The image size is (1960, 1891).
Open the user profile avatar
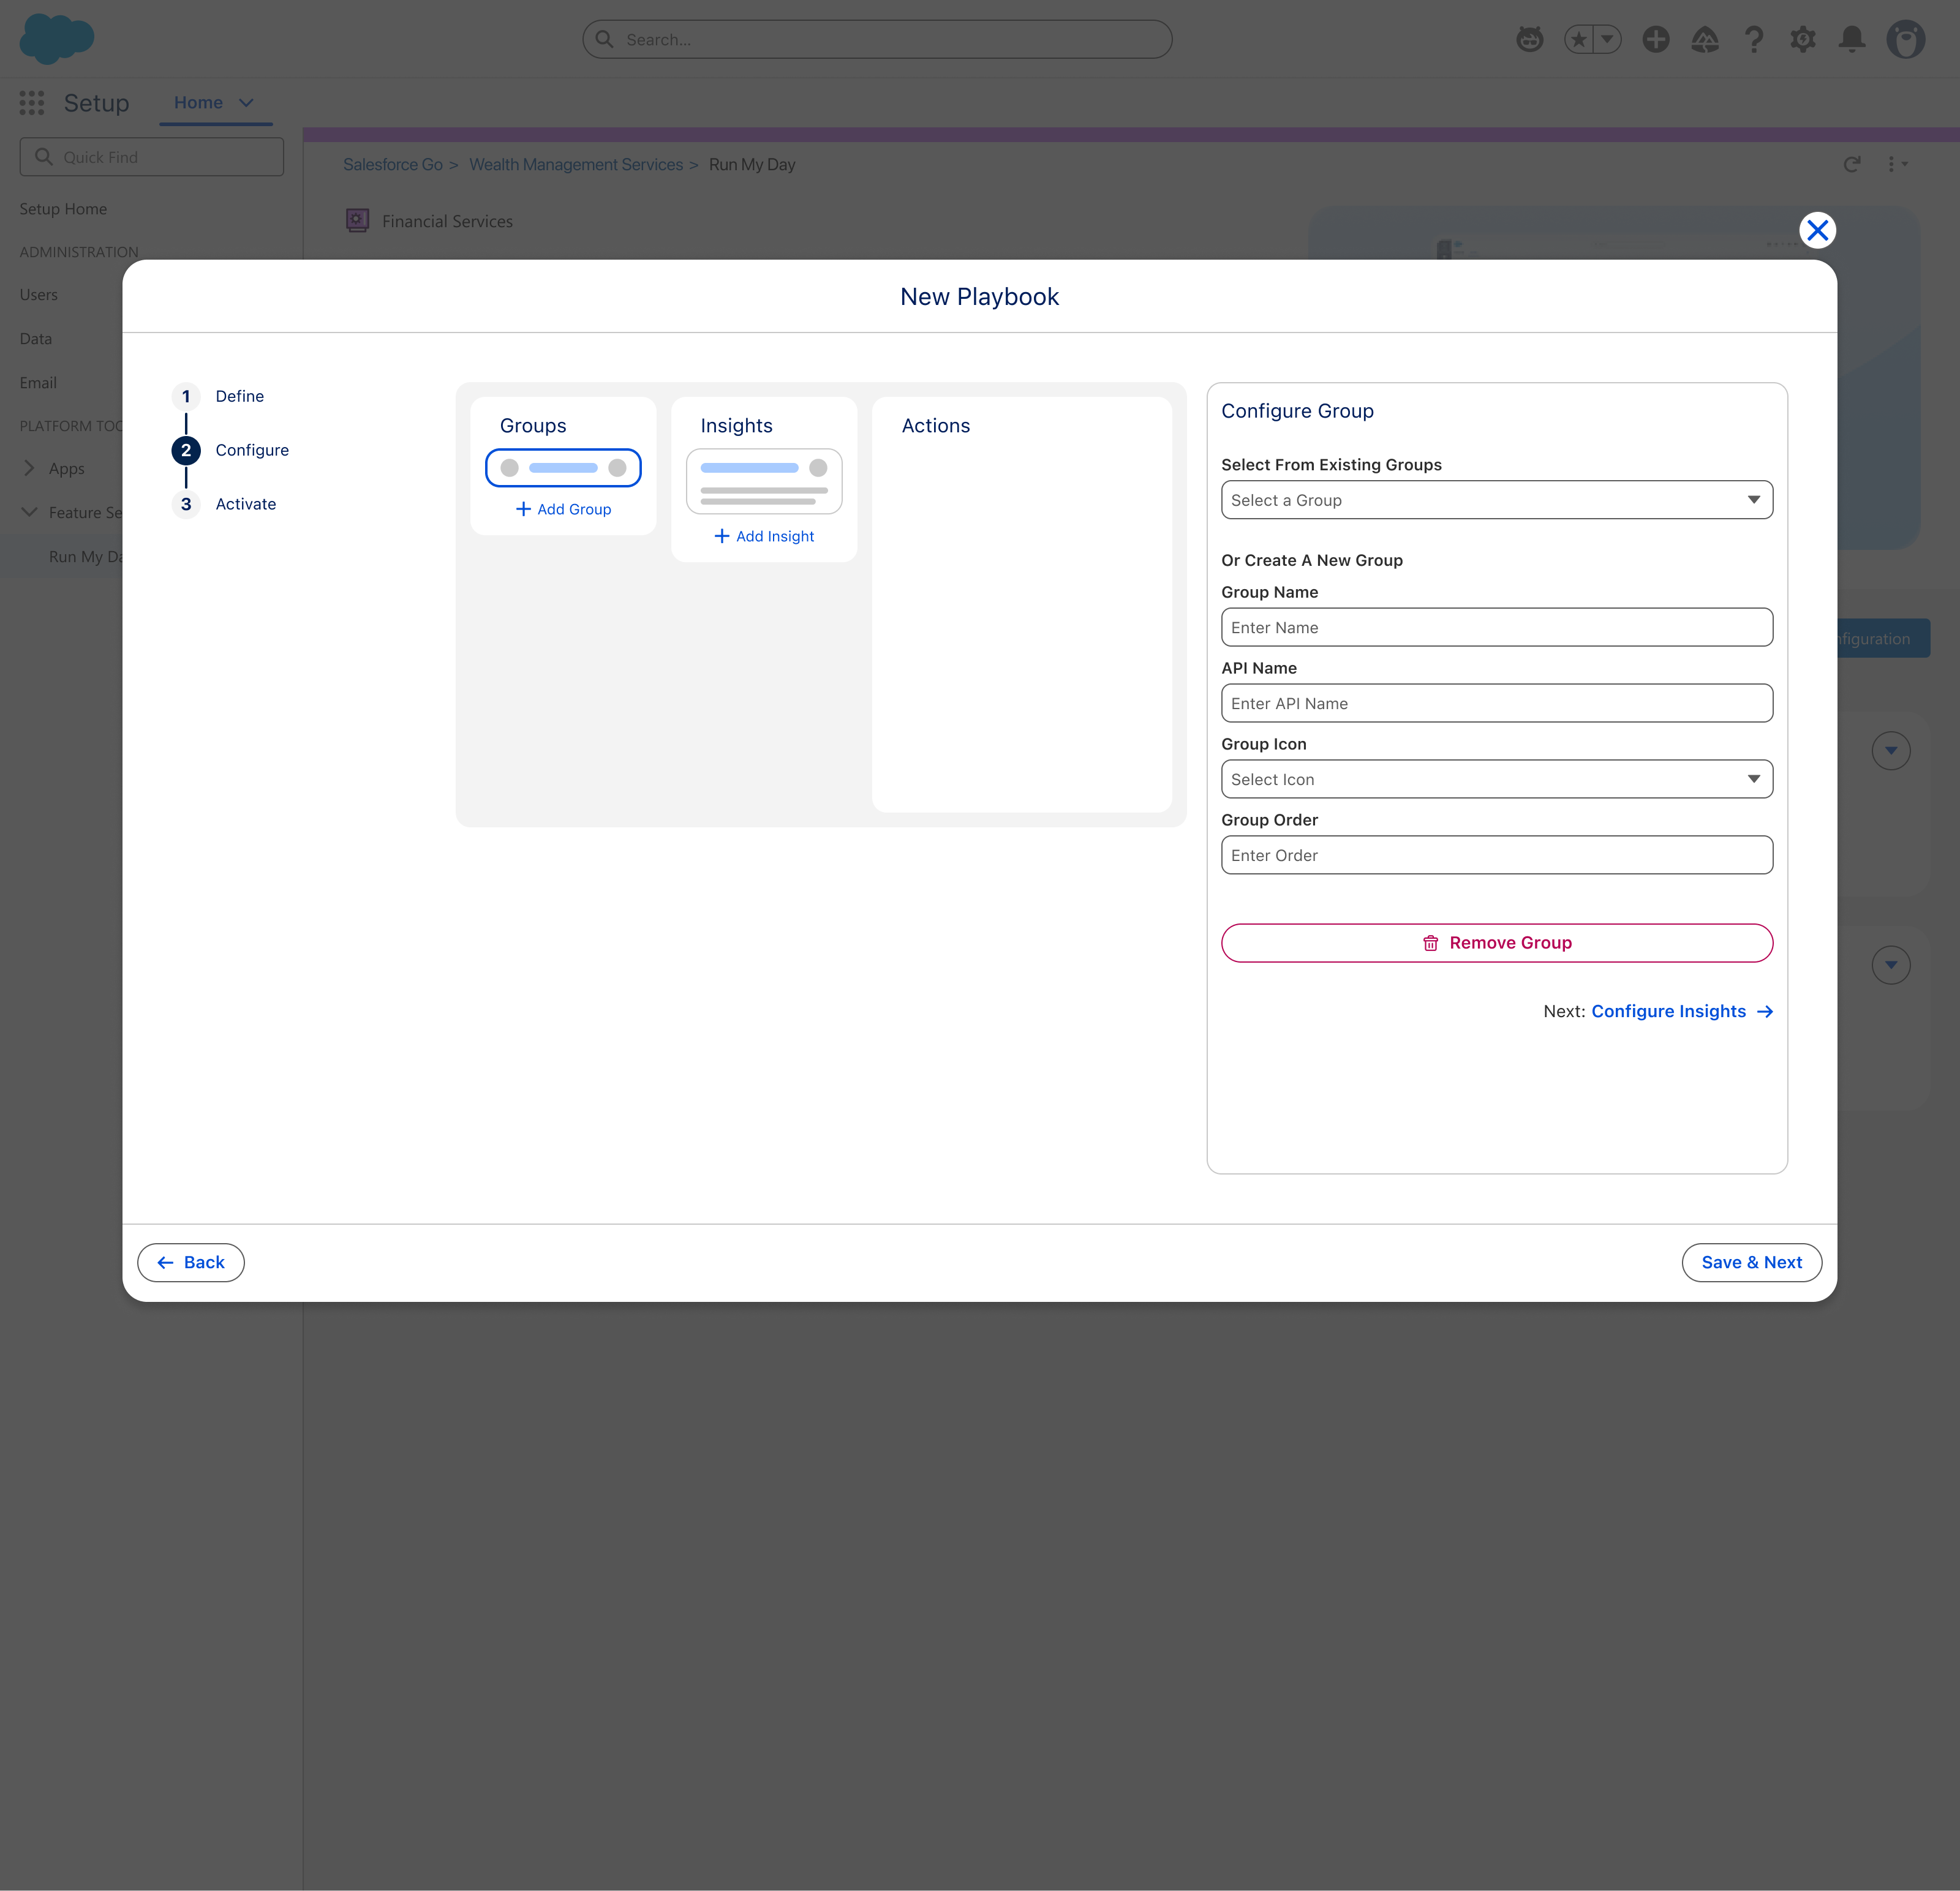(1906, 40)
